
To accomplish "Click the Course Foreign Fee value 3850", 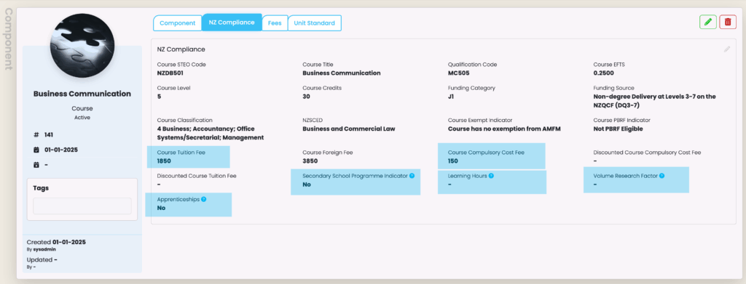I will pos(310,161).
